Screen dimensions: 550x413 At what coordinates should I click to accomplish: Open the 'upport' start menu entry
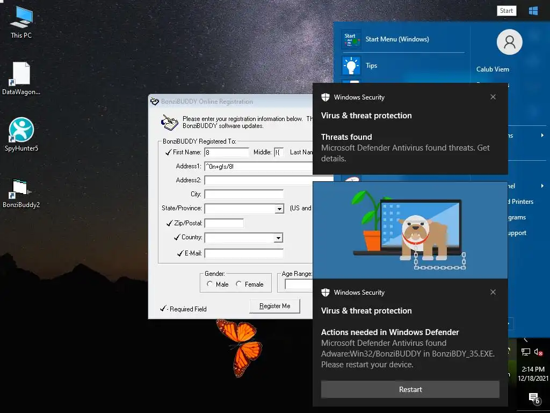[x=517, y=233]
